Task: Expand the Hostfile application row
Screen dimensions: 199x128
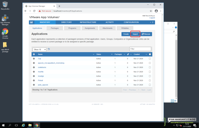Action: coord(34,72)
